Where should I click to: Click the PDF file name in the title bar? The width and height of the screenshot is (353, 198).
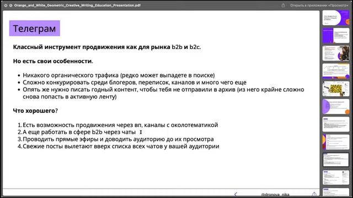click(x=77, y=5)
